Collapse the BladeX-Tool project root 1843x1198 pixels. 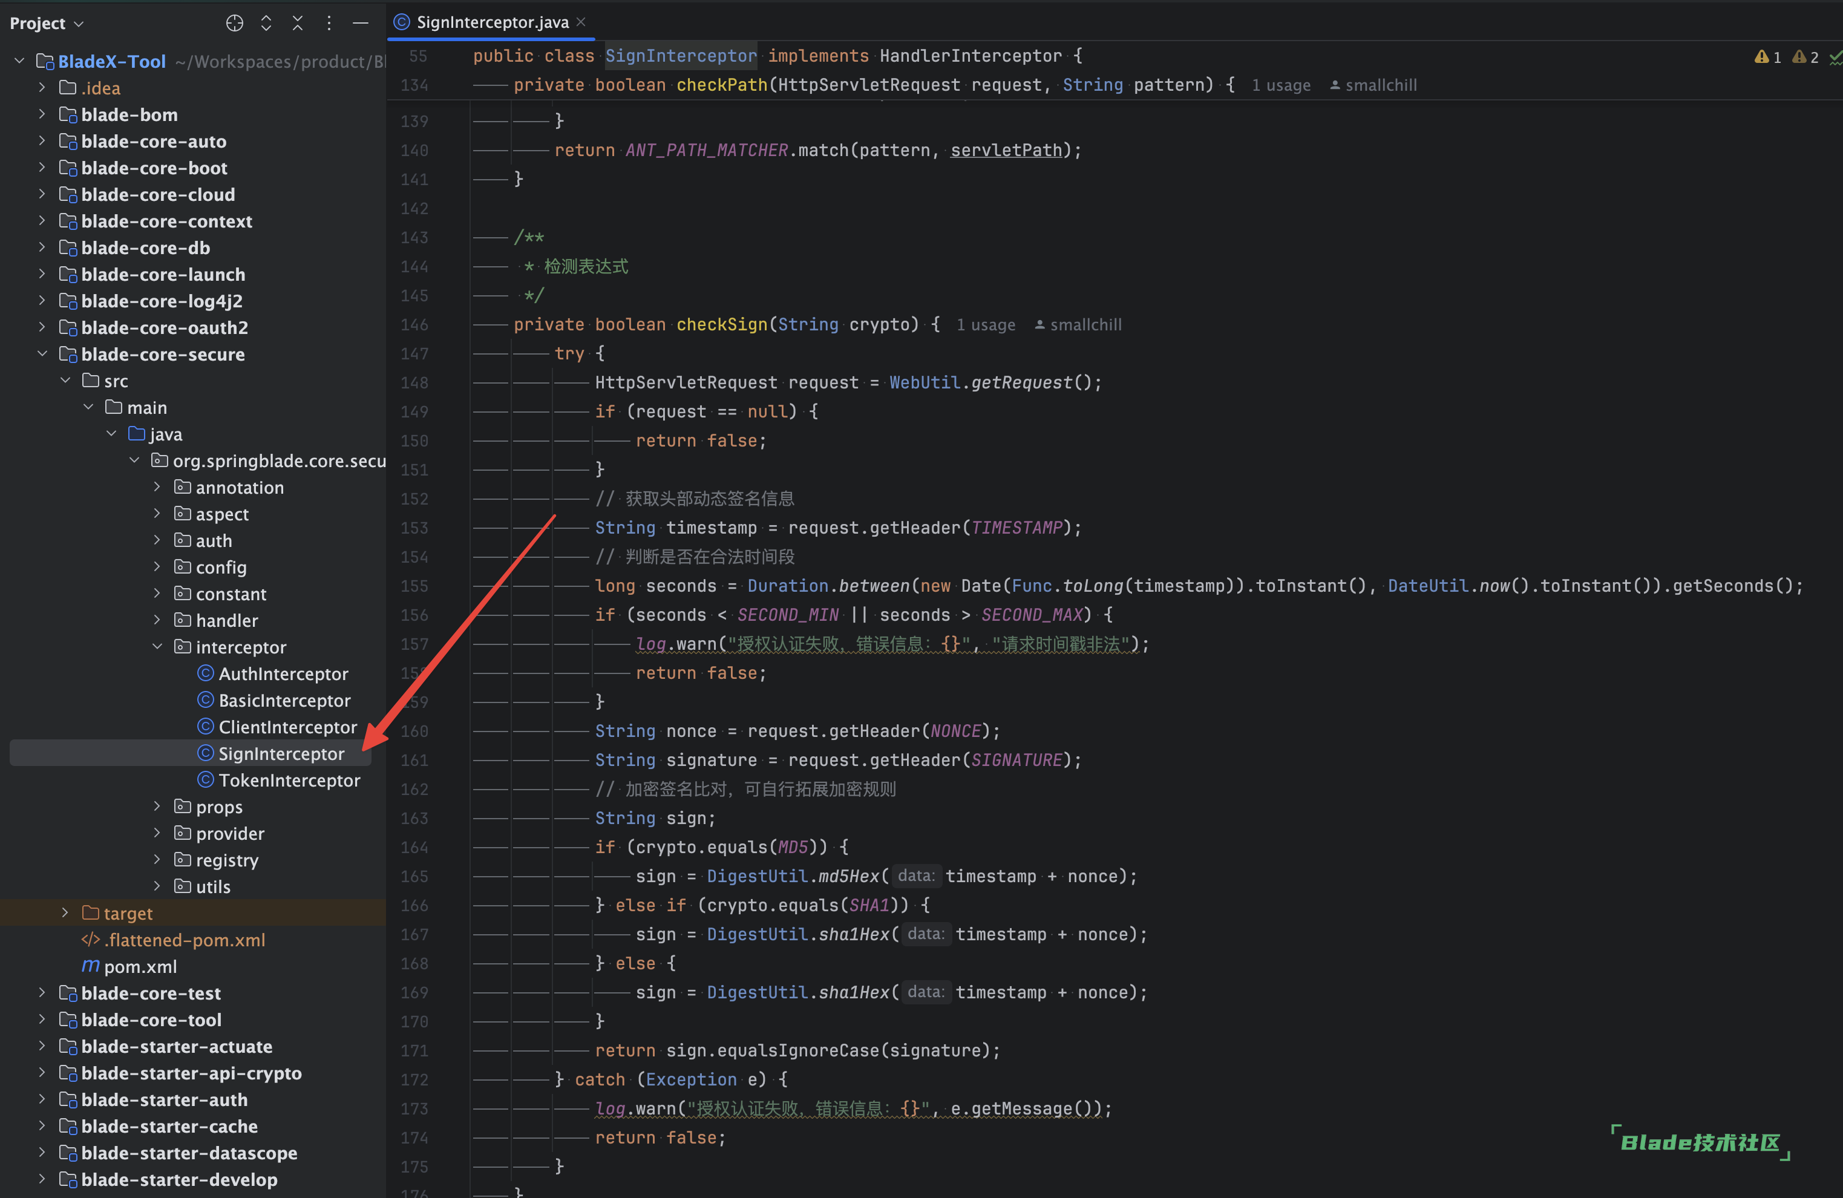click(19, 61)
